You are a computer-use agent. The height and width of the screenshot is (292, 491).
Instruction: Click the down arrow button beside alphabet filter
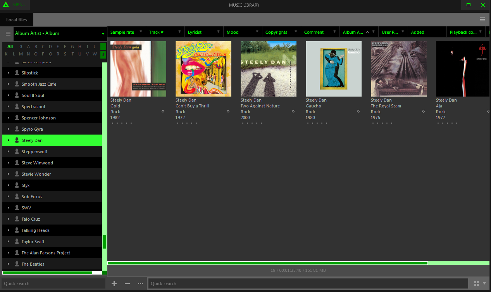[103, 54]
